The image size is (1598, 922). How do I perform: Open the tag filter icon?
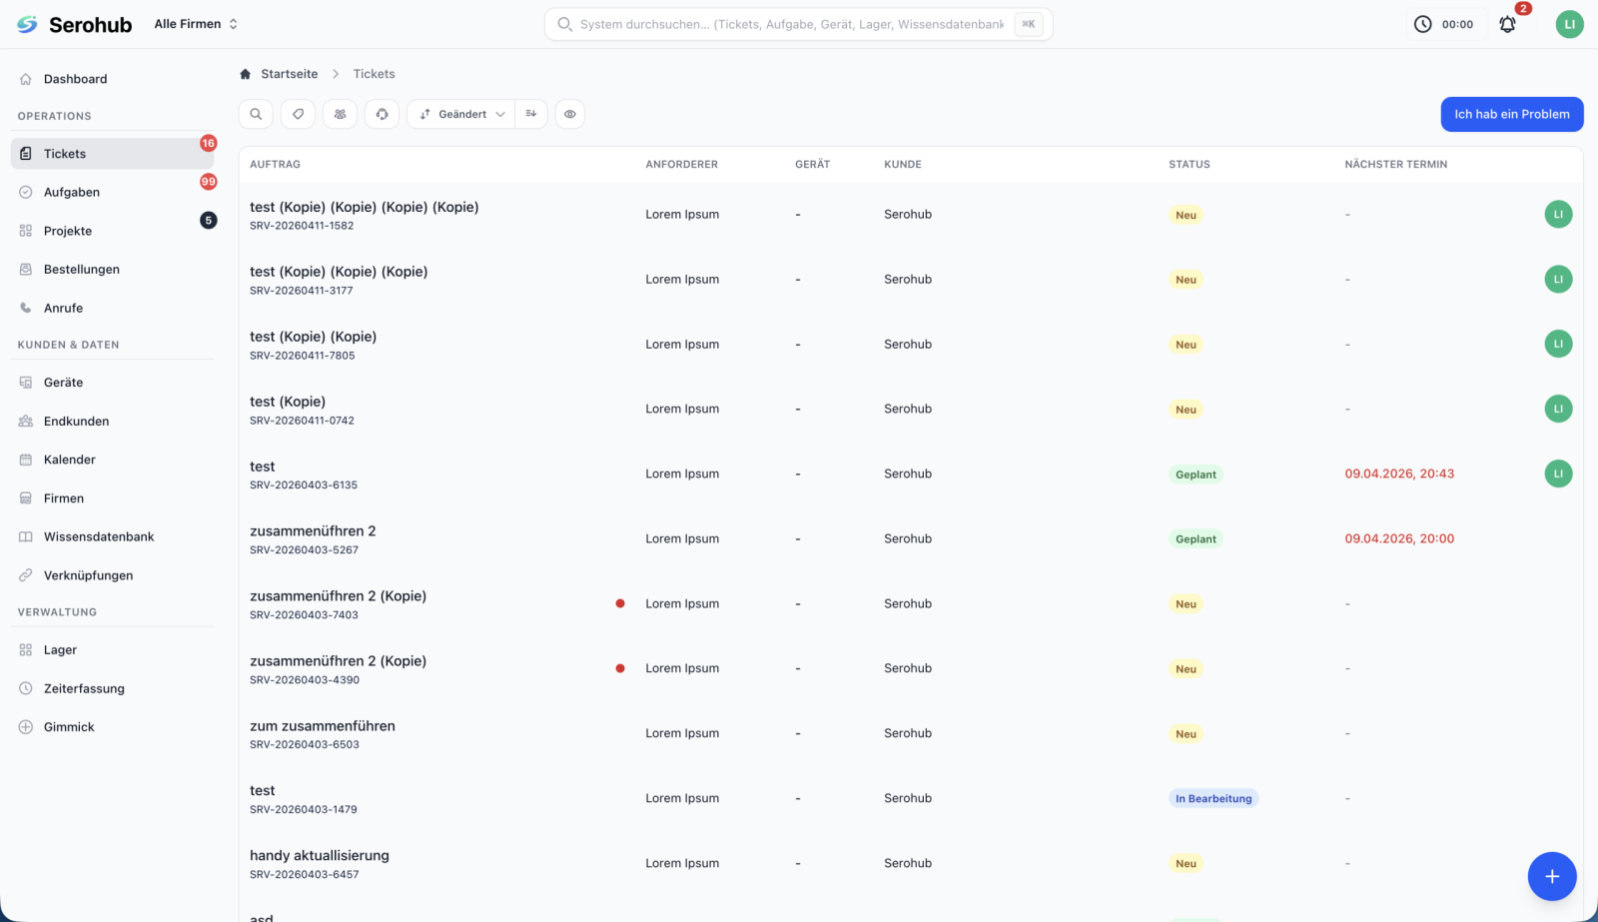pos(298,114)
